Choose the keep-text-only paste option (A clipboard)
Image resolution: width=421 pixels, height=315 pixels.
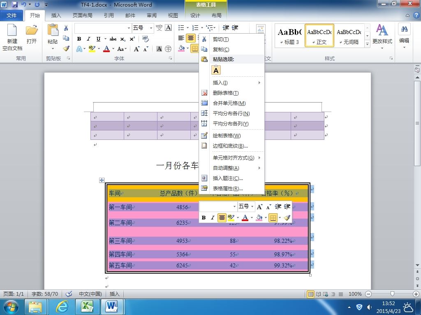216,70
